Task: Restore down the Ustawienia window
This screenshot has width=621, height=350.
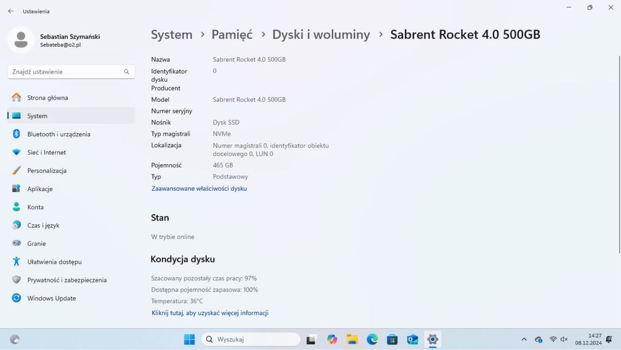Action: pos(590,7)
